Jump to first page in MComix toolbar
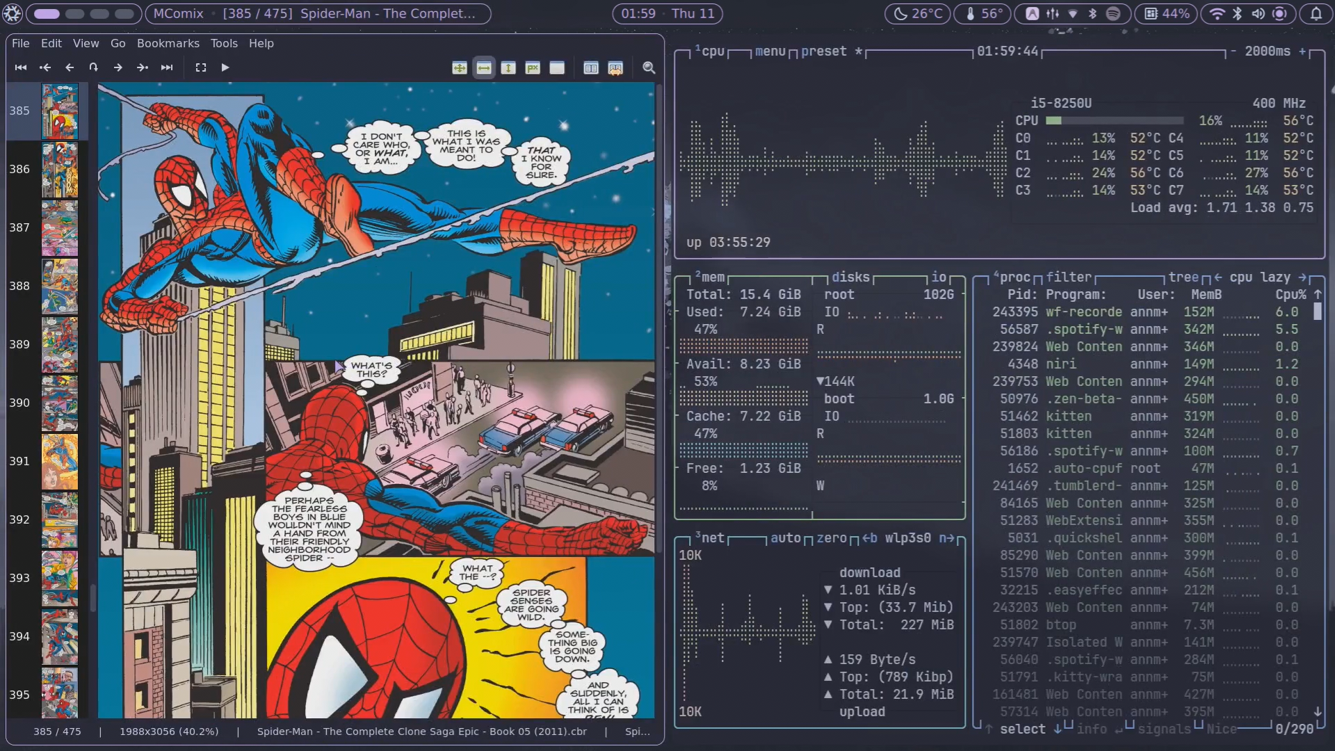 tap(21, 67)
